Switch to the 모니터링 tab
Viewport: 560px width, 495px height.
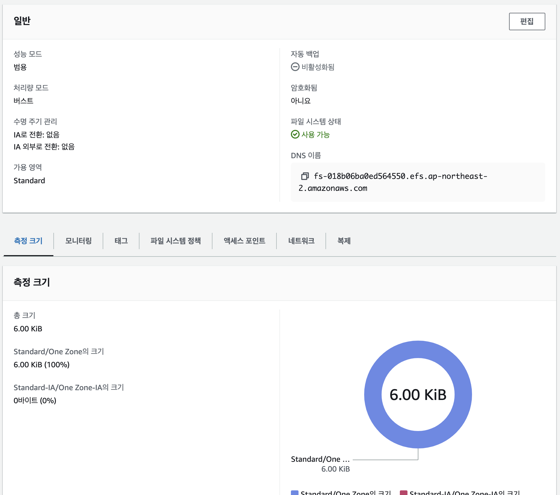78,241
